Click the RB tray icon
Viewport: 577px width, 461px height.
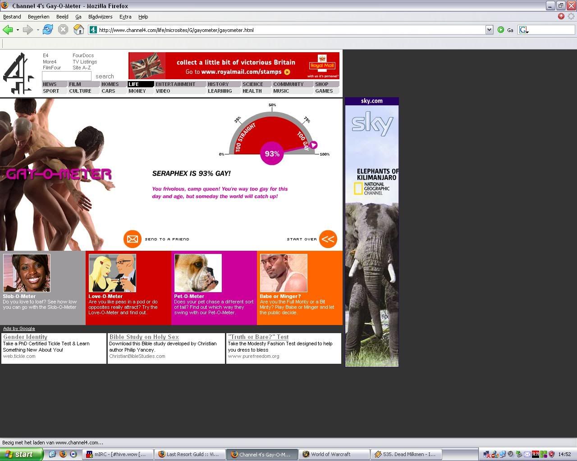pyautogui.click(x=536, y=454)
